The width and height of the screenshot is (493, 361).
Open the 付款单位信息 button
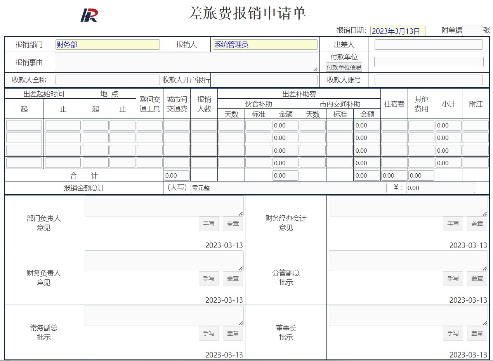[x=344, y=67]
